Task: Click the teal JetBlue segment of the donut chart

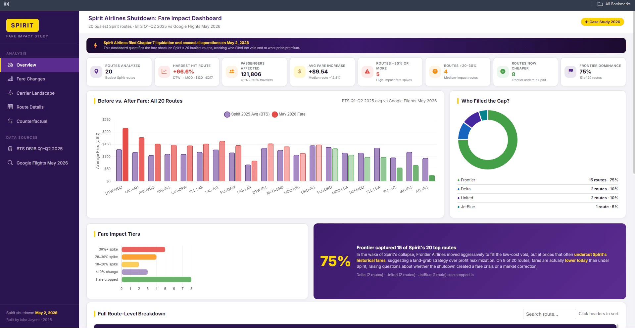Action: 484,115
